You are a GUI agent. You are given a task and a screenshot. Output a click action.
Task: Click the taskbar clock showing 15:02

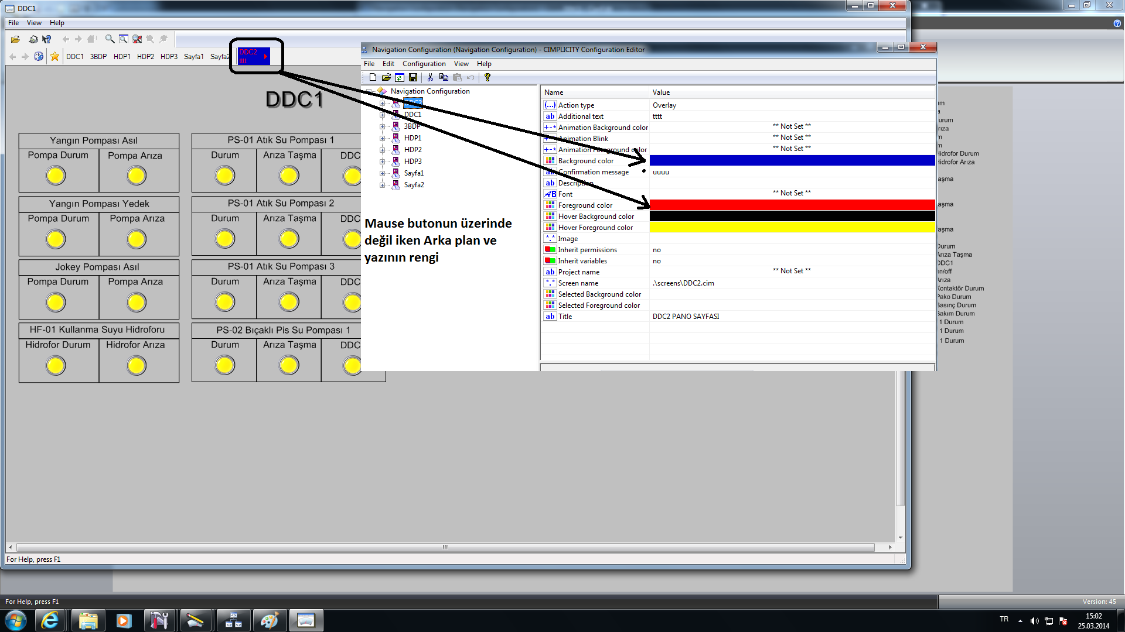1093,621
